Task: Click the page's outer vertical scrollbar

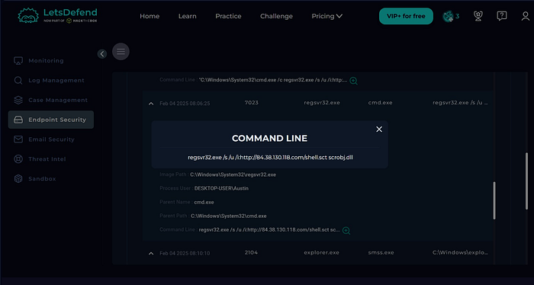Action: [x=527, y=181]
